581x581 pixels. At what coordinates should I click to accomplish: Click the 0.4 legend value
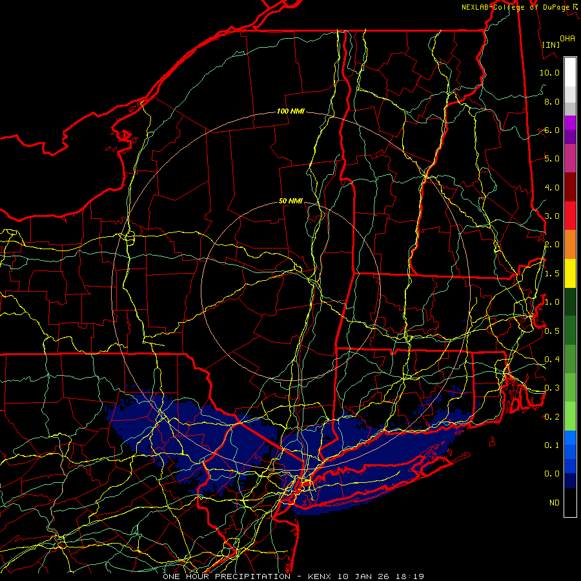(x=551, y=359)
